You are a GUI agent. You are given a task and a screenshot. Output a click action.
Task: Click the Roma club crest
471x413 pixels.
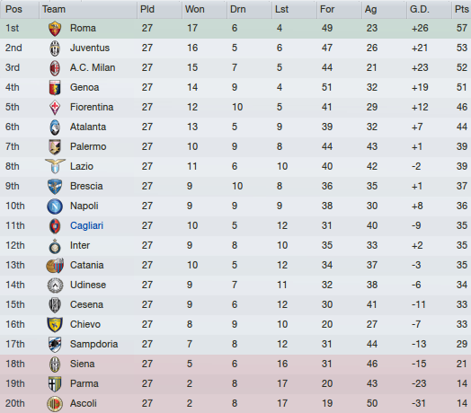[x=55, y=29]
